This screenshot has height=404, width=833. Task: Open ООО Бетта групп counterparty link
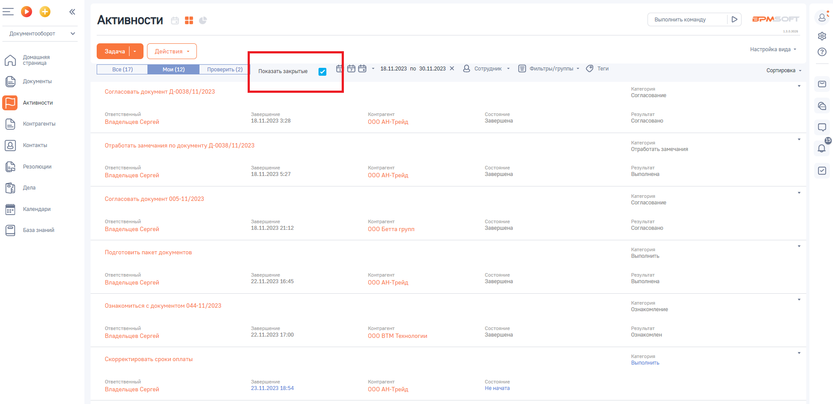pos(391,229)
